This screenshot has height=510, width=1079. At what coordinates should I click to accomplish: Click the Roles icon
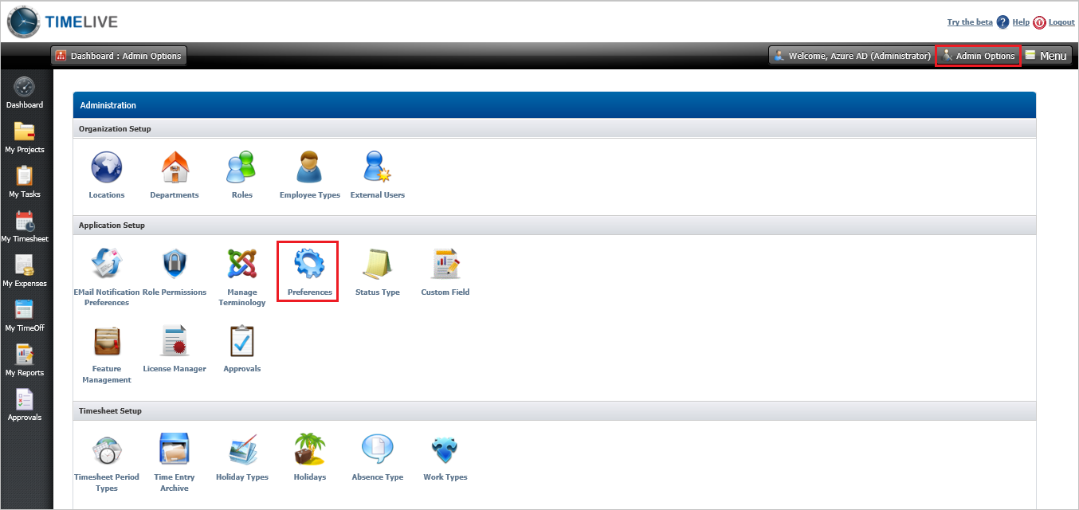click(x=241, y=168)
